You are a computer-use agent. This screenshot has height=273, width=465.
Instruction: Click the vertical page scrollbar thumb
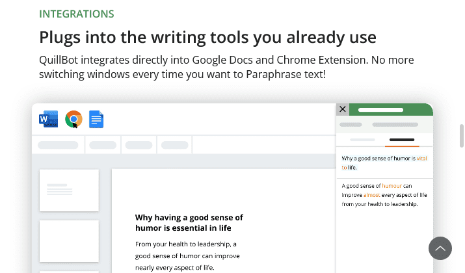462,136
